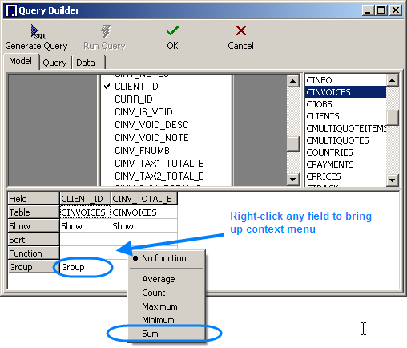This screenshot has width=407, height=348.
Task: Switch to the Model tab
Action: 21,61
